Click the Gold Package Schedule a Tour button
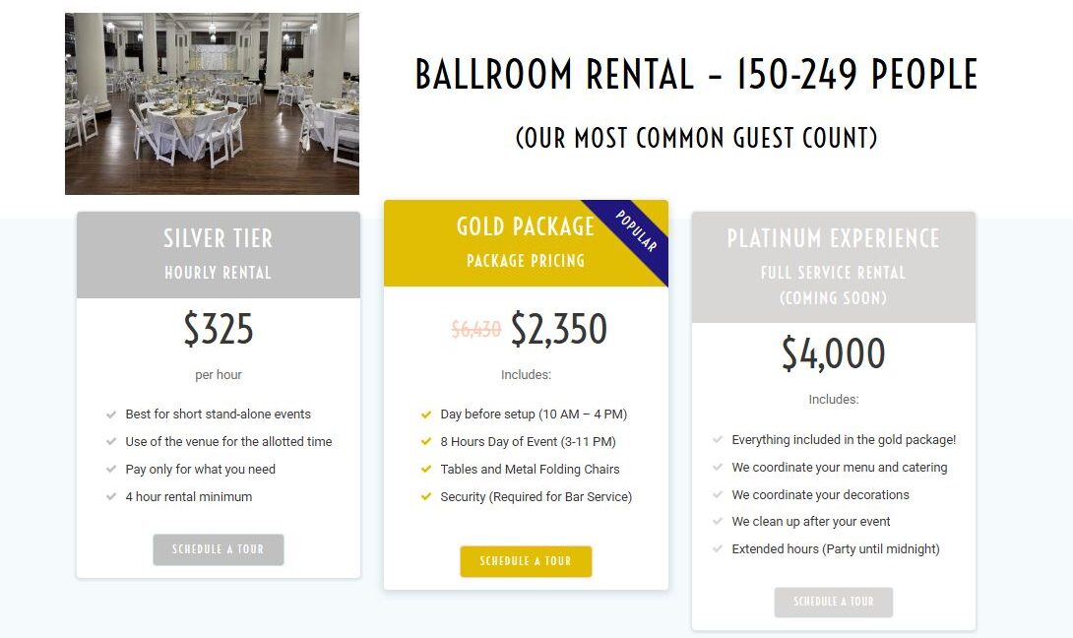Image resolution: width=1073 pixels, height=638 pixels. pos(526,561)
